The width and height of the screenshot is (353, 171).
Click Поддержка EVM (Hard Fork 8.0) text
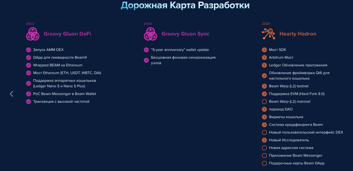[x=297, y=94]
